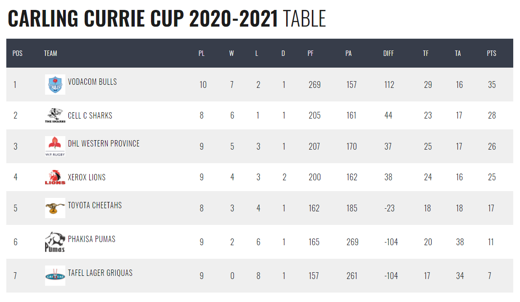Click the DHL Western Province logo
Viewport: 520px width, 302px height.
tap(55, 146)
